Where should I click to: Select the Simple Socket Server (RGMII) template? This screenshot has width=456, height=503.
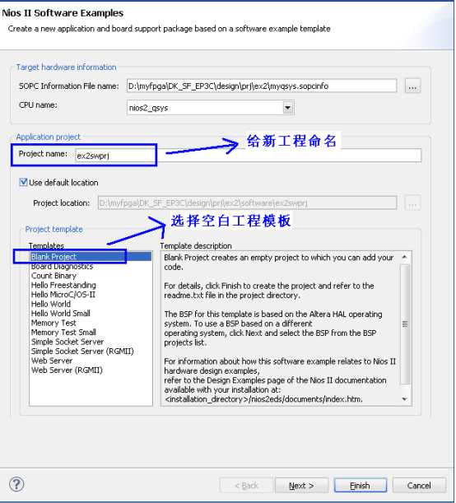pyautogui.click(x=82, y=352)
